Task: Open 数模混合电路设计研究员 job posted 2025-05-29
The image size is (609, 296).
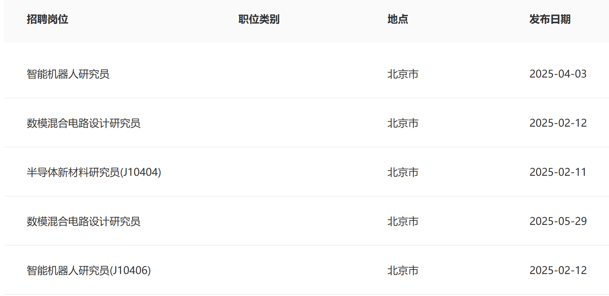Action: [83, 221]
